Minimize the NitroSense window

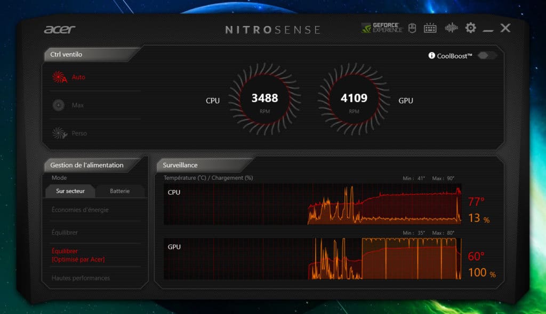(488, 31)
